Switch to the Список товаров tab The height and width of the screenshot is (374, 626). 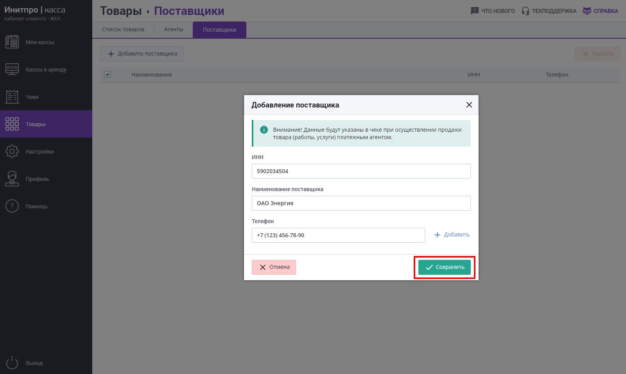[x=123, y=29]
